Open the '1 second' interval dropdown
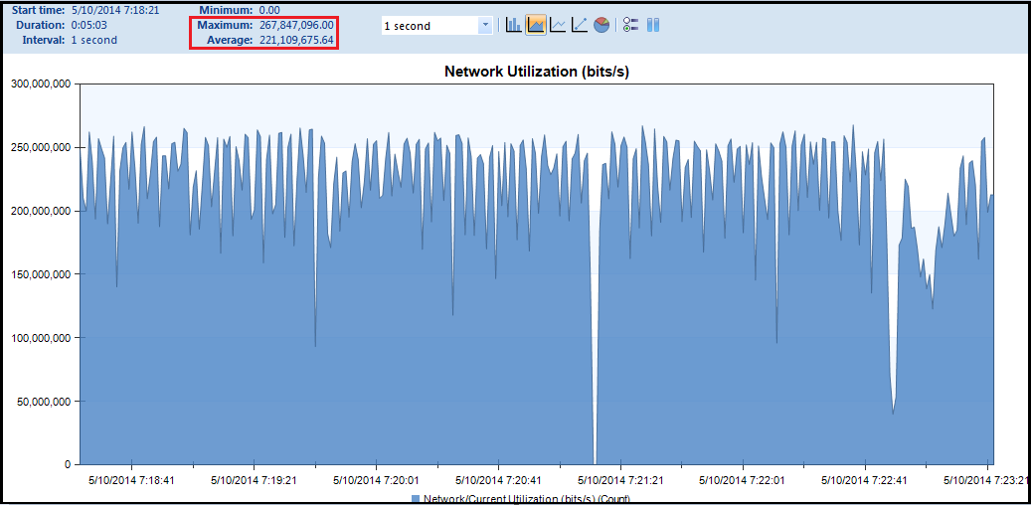 click(x=485, y=26)
